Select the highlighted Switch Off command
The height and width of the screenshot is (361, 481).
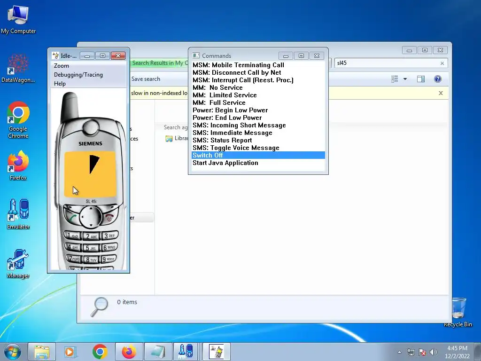(258, 155)
